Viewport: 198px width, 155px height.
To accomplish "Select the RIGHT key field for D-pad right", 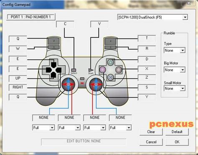I will click(x=18, y=87).
